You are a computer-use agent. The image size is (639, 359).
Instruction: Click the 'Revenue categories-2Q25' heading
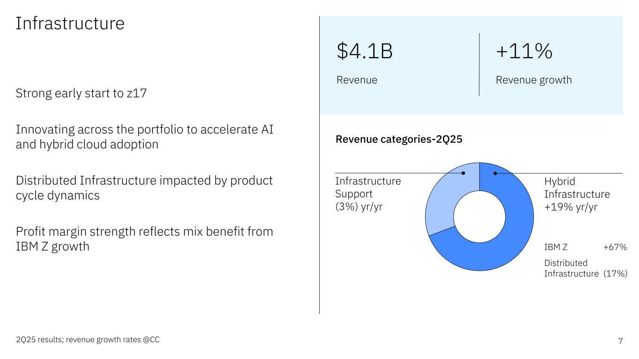click(x=399, y=139)
